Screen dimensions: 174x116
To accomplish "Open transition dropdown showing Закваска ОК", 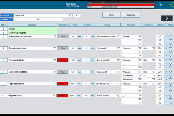I will tap(117, 72).
